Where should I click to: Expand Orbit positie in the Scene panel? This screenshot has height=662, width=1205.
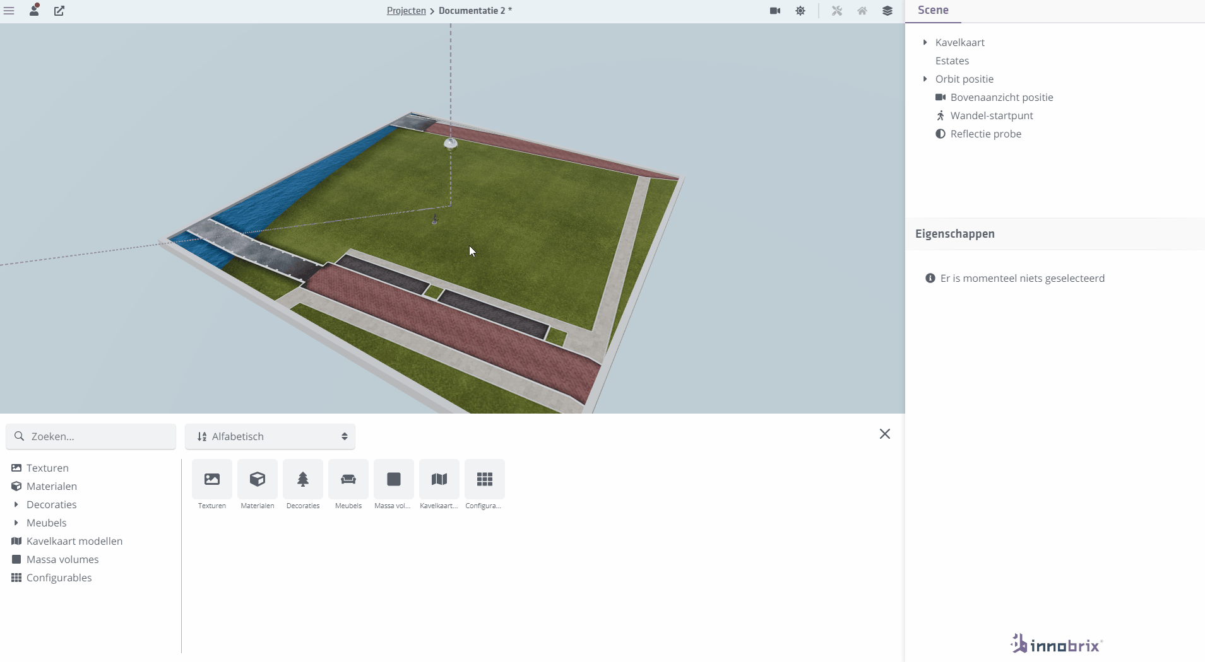[925, 79]
